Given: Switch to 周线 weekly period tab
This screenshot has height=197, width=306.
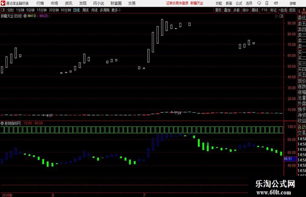Looking at the screenshot, I should point(85,10).
